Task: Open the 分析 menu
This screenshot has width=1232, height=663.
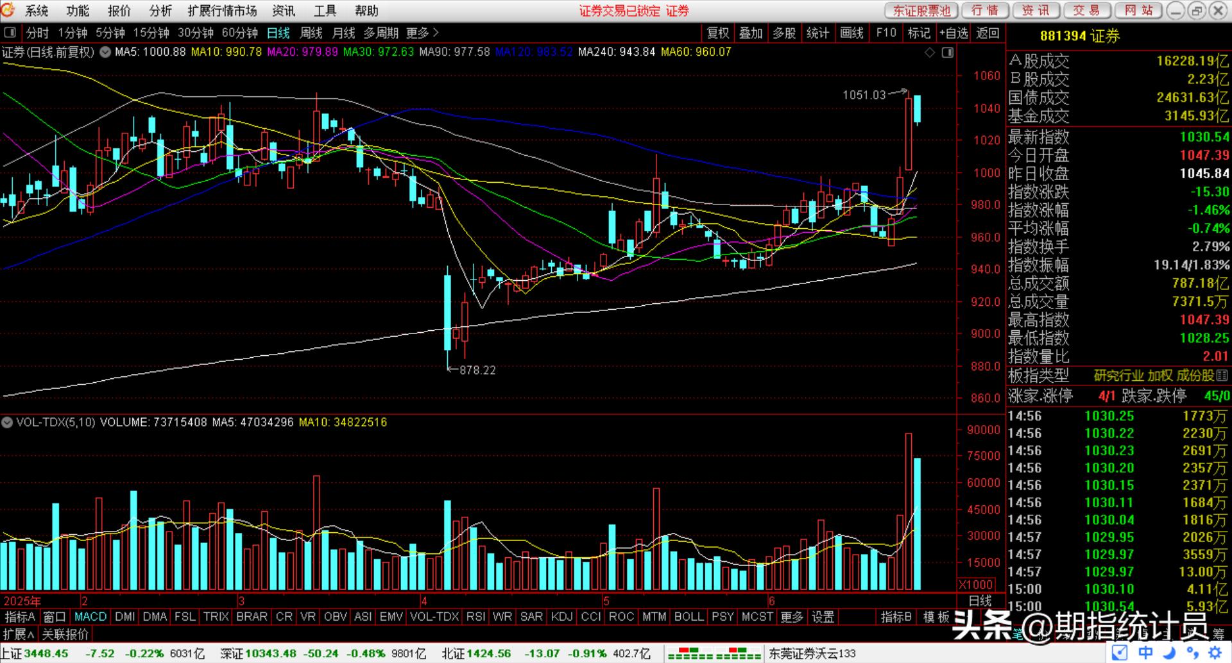Action: (160, 11)
